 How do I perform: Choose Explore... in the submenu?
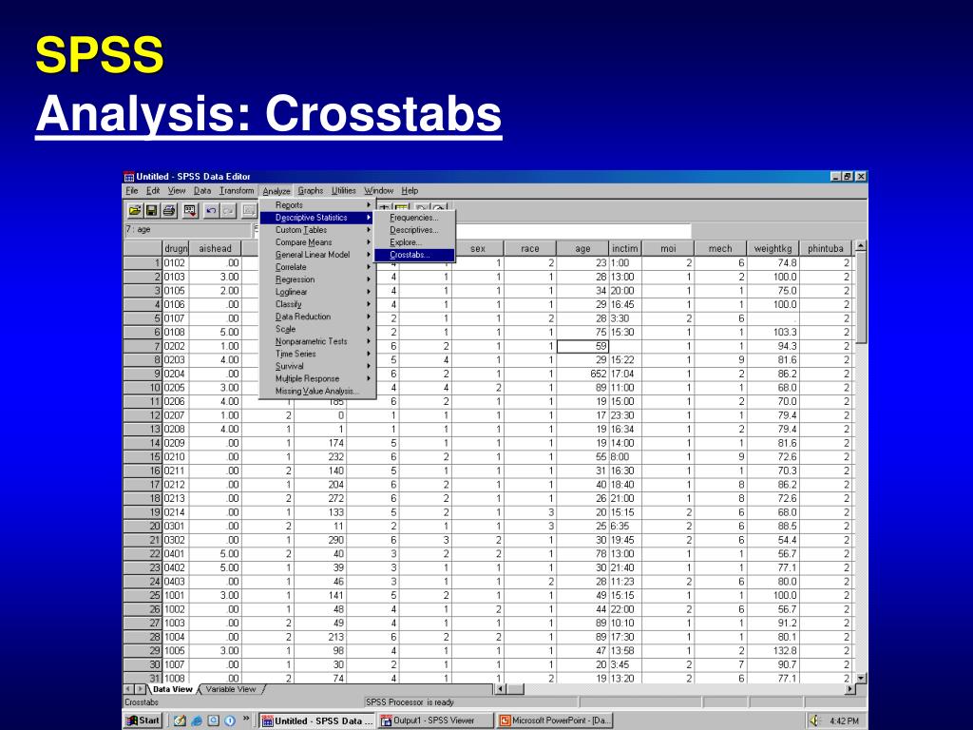pos(414,242)
